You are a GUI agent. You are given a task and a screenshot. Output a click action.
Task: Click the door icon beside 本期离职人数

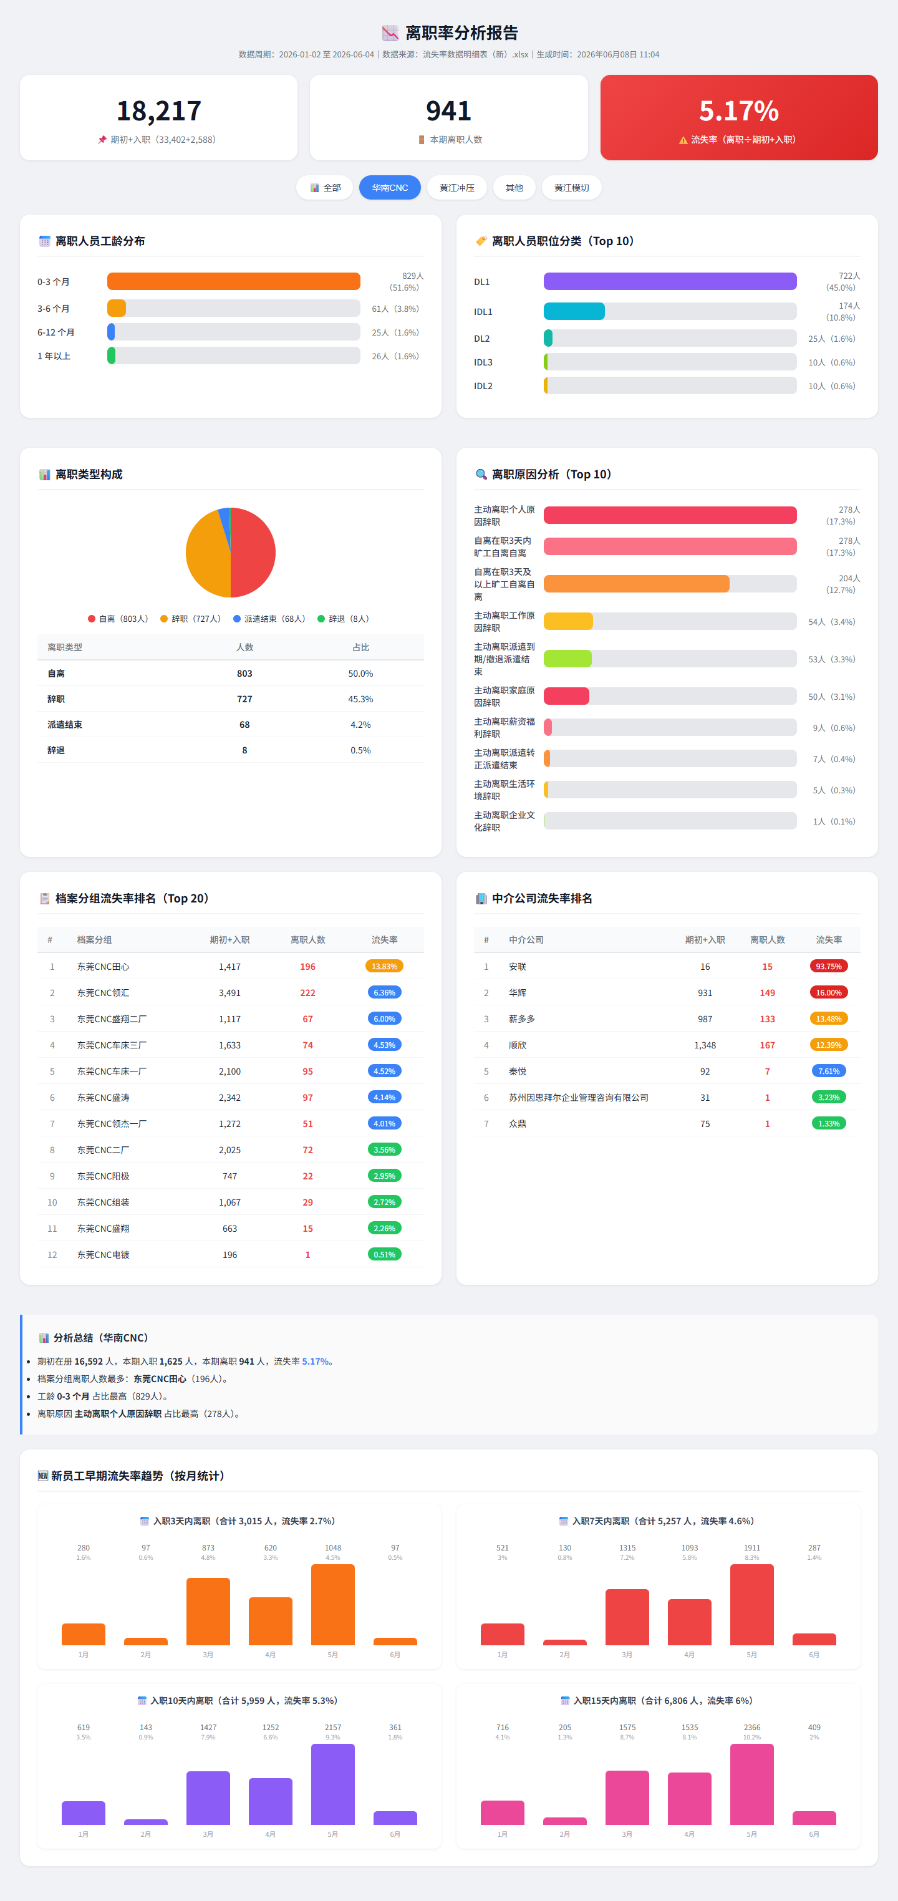tap(422, 140)
